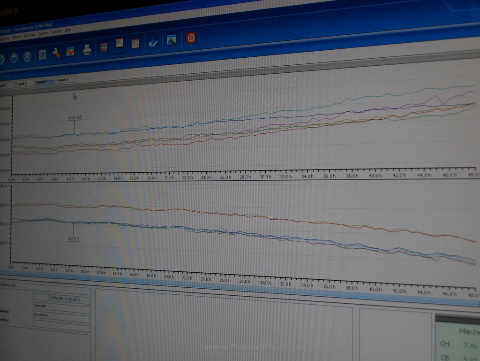Open the Système menu
The width and height of the screenshot is (480, 361).
coord(56,32)
